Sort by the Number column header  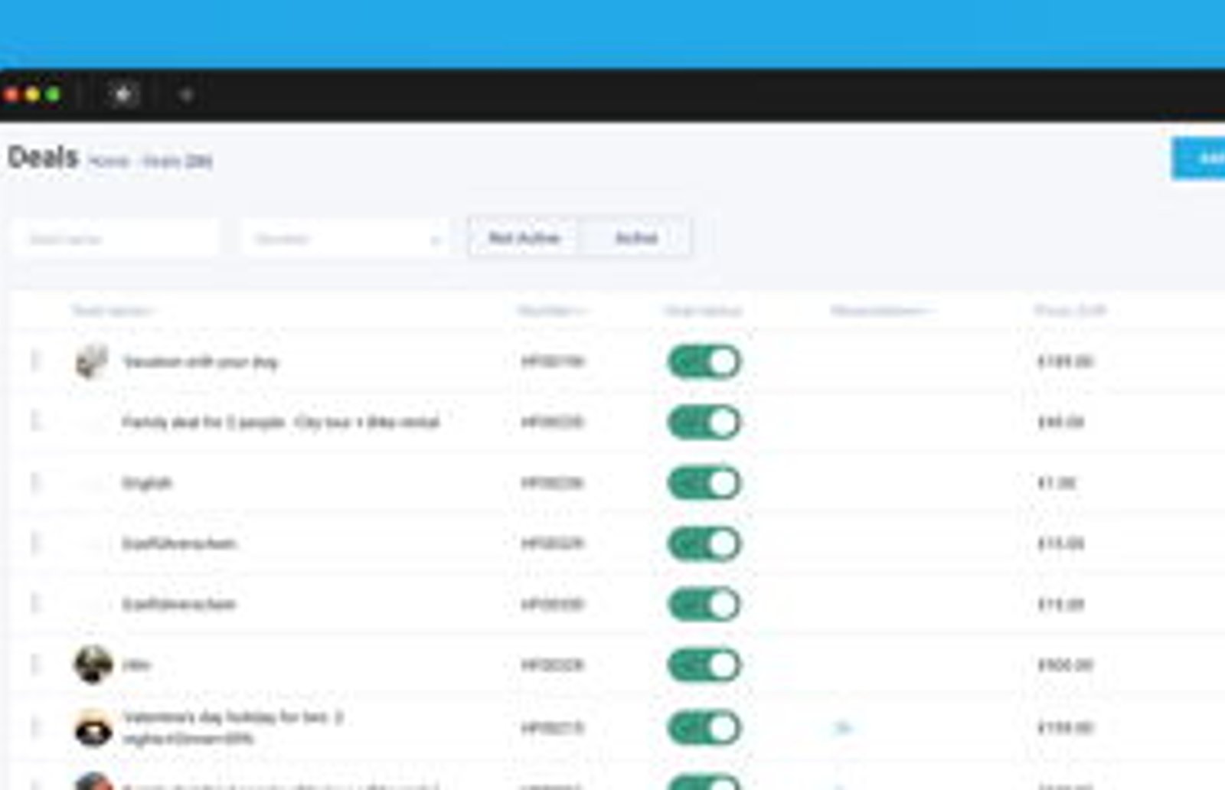[552, 311]
